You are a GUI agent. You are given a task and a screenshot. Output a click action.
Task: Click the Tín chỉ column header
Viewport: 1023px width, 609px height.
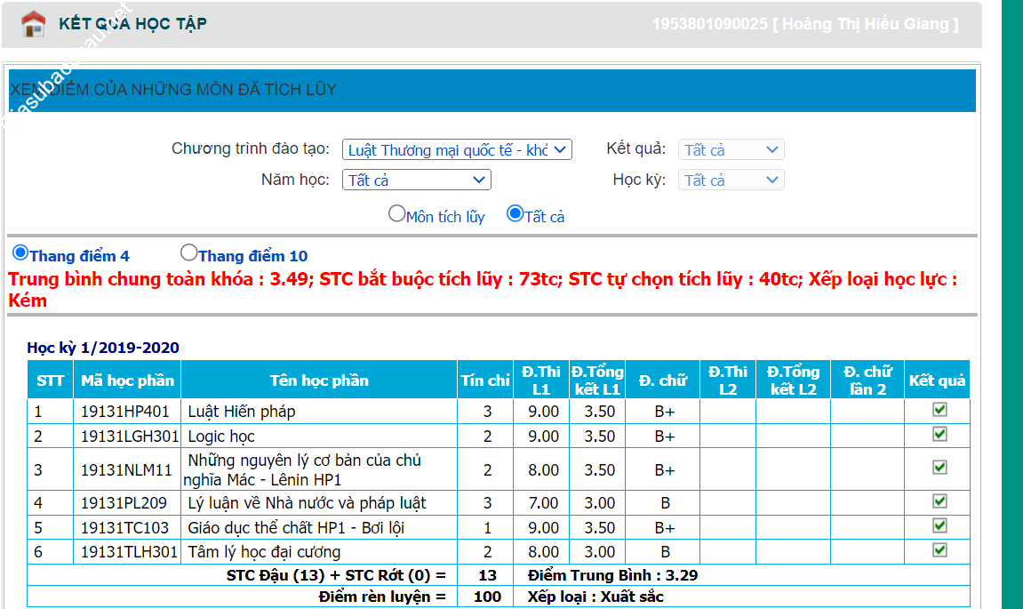[x=485, y=381]
